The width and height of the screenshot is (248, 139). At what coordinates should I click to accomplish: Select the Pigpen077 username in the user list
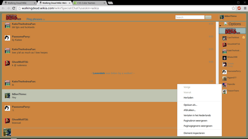232,78
